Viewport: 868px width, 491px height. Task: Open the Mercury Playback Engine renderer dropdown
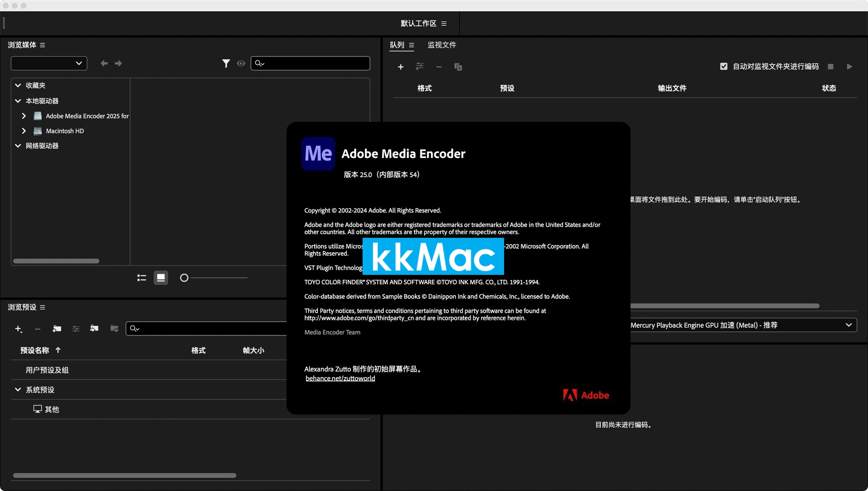pos(743,325)
